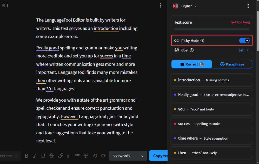Apply strikethrough formatting
This screenshot has height=164, width=259.
pyautogui.click(x=51, y=156)
